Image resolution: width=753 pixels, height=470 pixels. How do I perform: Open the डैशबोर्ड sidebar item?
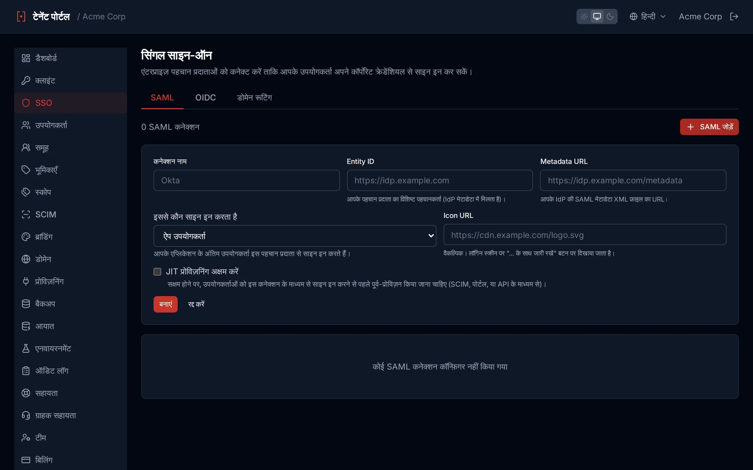(x=71, y=58)
